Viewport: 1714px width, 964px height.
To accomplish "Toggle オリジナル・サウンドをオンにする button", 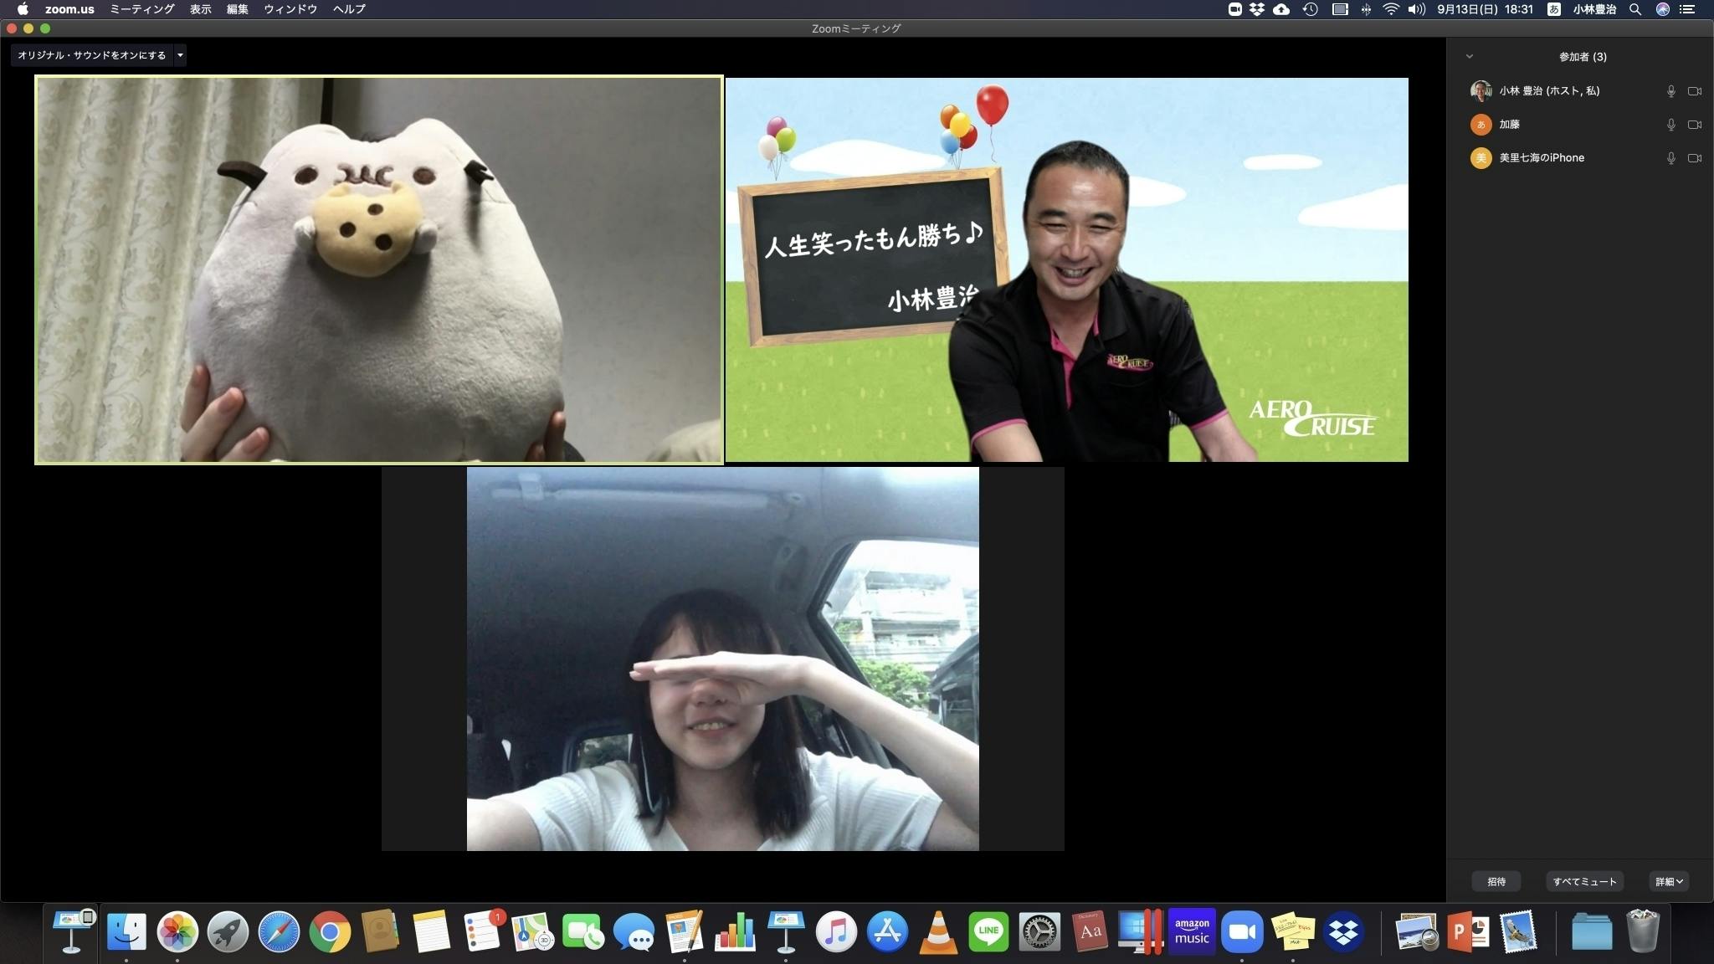I will [91, 55].
